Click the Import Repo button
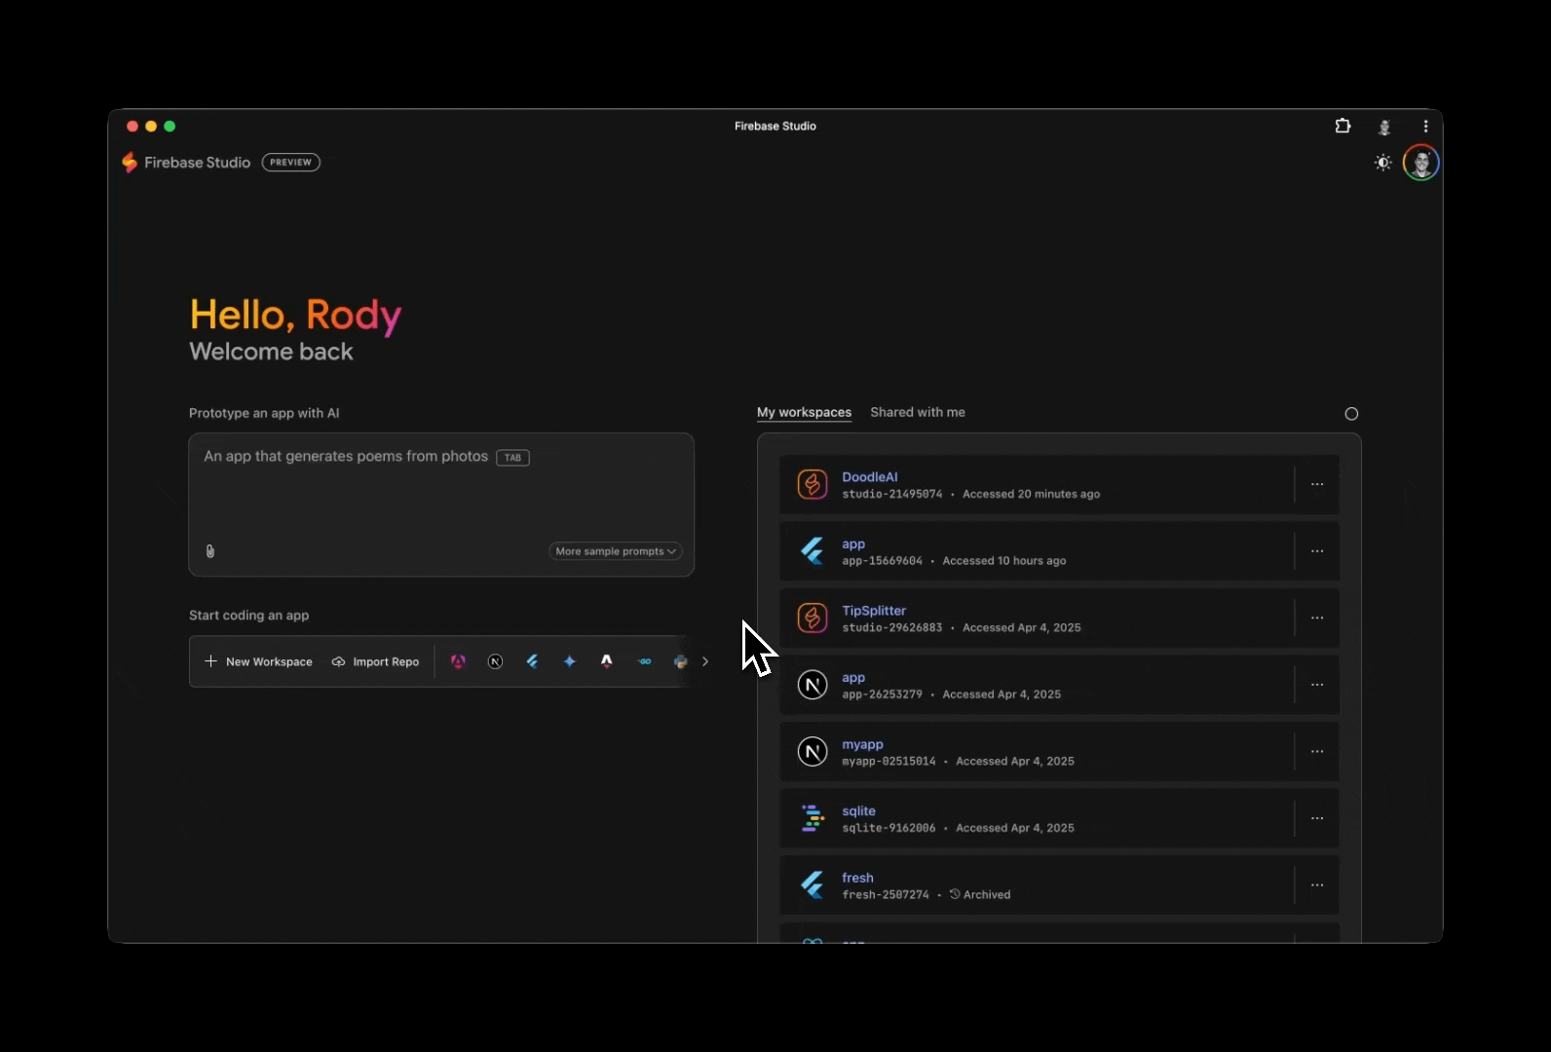 pyautogui.click(x=376, y=661)
